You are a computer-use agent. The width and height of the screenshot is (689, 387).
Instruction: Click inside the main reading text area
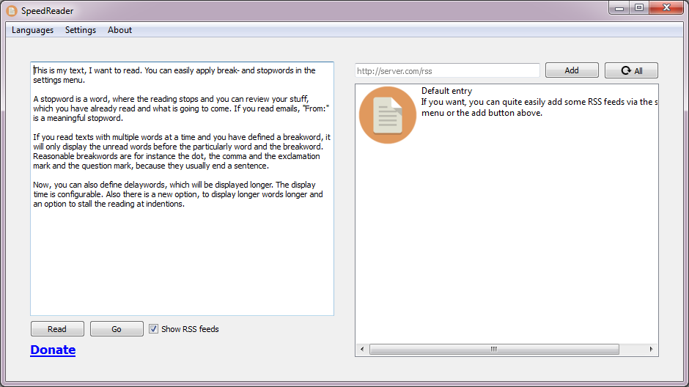182,188
